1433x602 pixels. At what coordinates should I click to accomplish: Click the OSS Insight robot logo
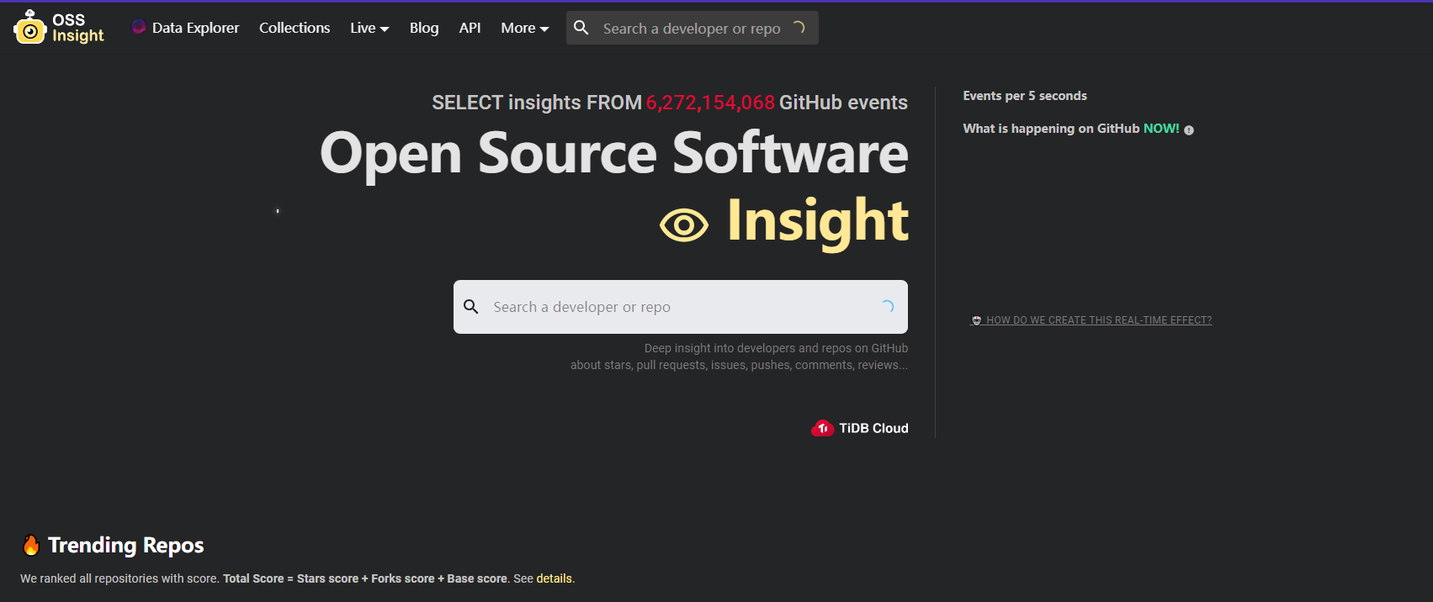pos(30,28)
